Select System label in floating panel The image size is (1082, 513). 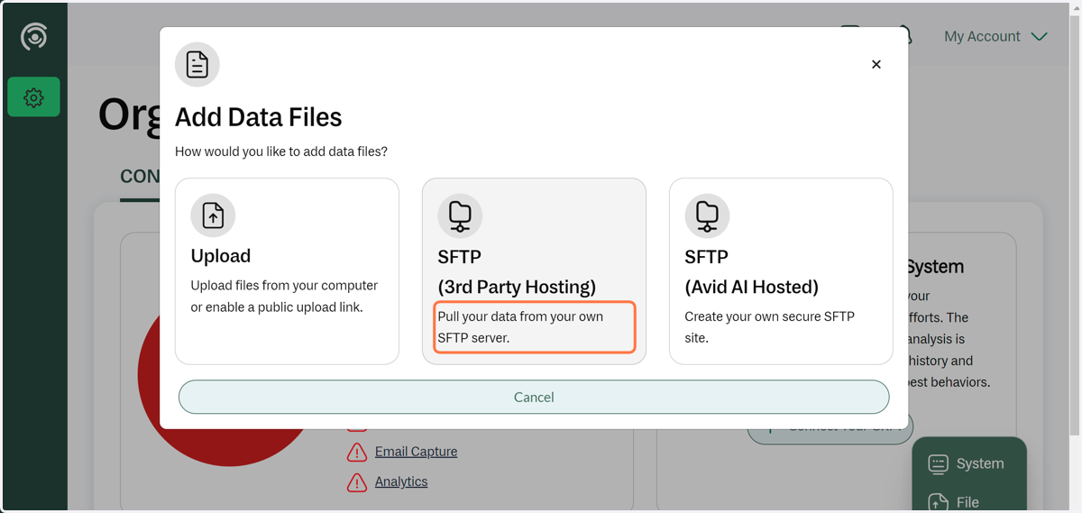pyautogui.click(x=980, y=464)
